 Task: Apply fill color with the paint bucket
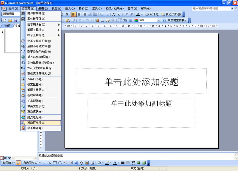point(99,163)
